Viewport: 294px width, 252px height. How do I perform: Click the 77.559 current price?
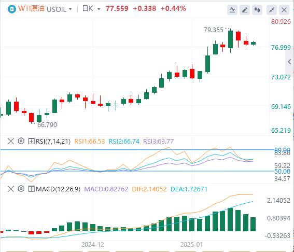tap(117, 8)
